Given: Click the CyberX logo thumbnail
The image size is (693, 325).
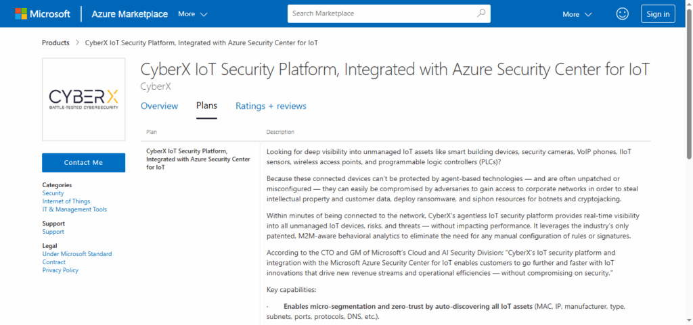Looking at the screenshot, I should click(x=83, y=99).
